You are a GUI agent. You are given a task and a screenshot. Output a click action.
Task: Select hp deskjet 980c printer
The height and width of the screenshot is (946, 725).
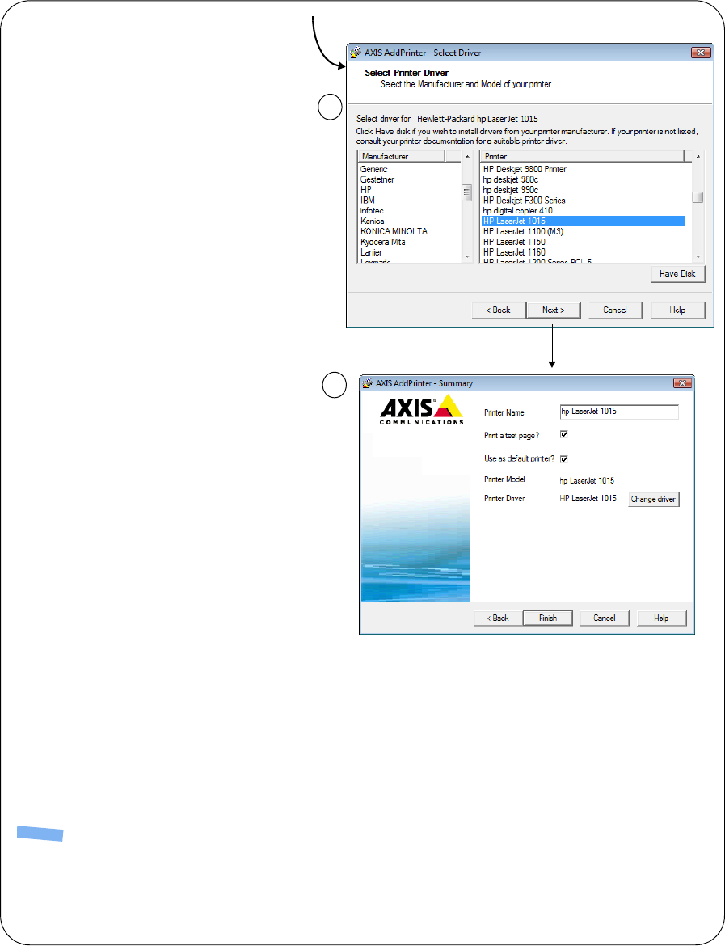pos(511,179)
